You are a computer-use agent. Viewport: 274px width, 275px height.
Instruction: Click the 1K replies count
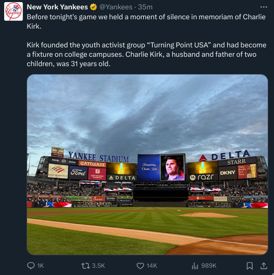point(41,266)
